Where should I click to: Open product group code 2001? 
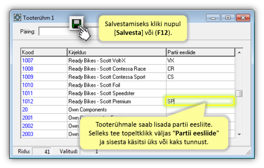tap(27, 118)
